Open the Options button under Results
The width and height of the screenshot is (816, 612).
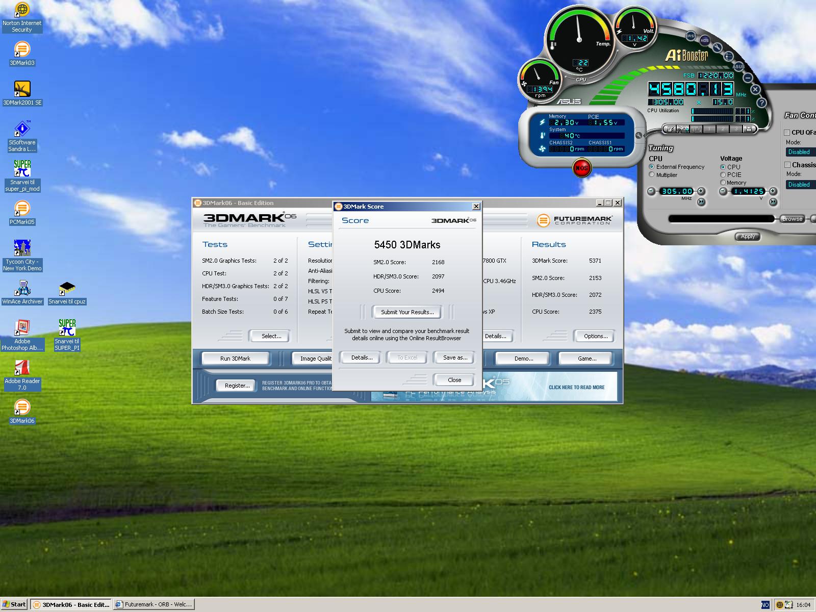click(595, 336)
